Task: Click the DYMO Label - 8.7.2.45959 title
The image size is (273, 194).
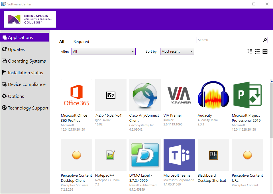Action: pos(141,178)
